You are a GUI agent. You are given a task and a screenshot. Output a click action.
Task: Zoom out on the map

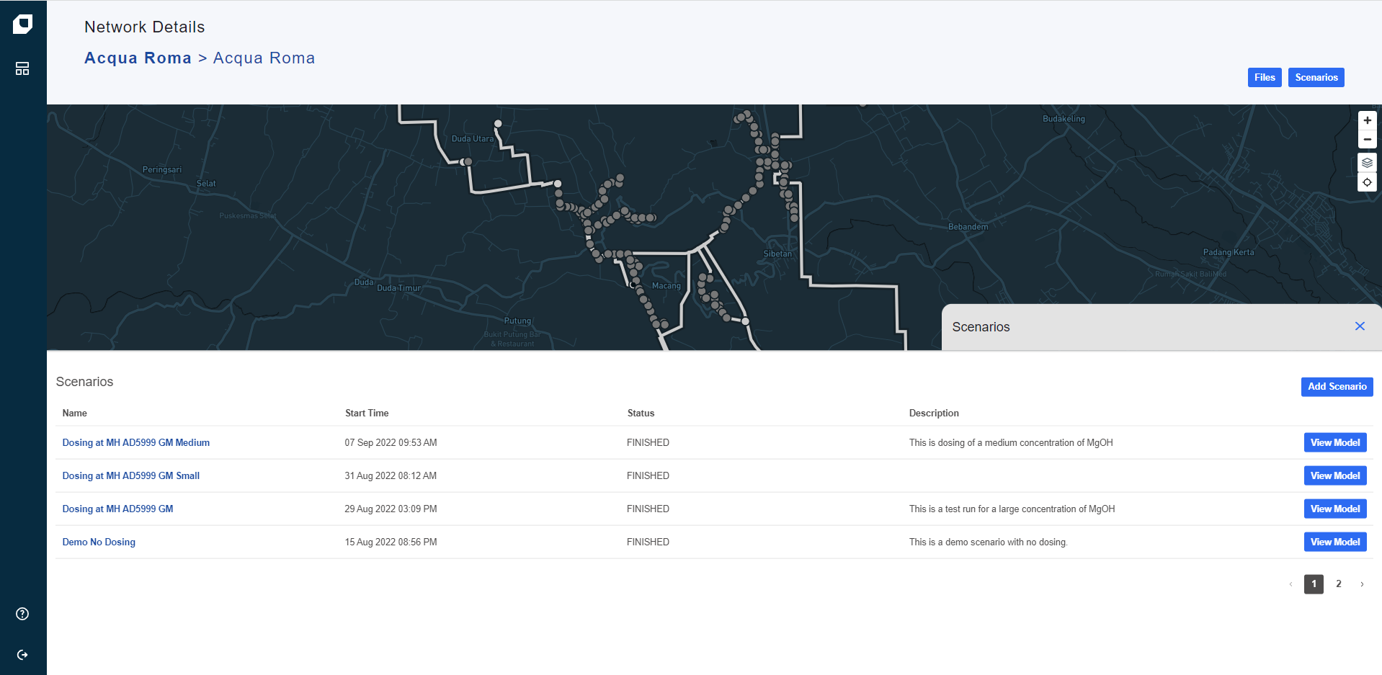coord(1367,139)
